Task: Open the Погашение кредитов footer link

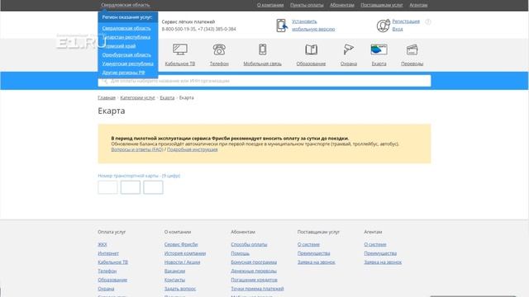Action: click(x=254, y=280)
